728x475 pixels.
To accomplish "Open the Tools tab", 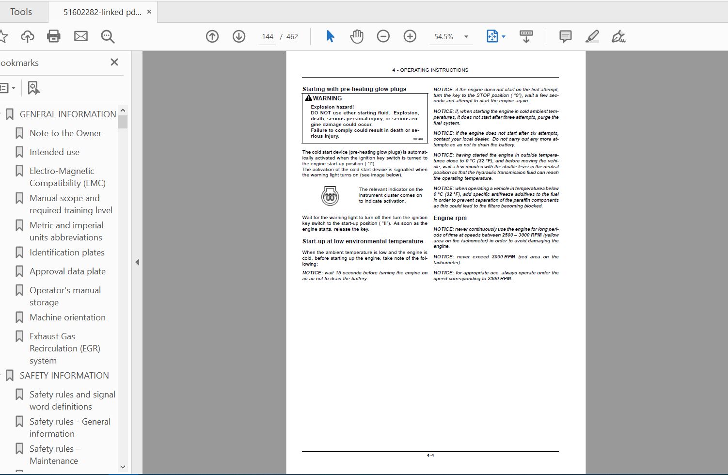I will click(21, 12).
